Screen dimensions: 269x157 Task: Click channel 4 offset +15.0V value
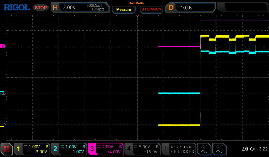pyautogui.click(x=151, y=152)
